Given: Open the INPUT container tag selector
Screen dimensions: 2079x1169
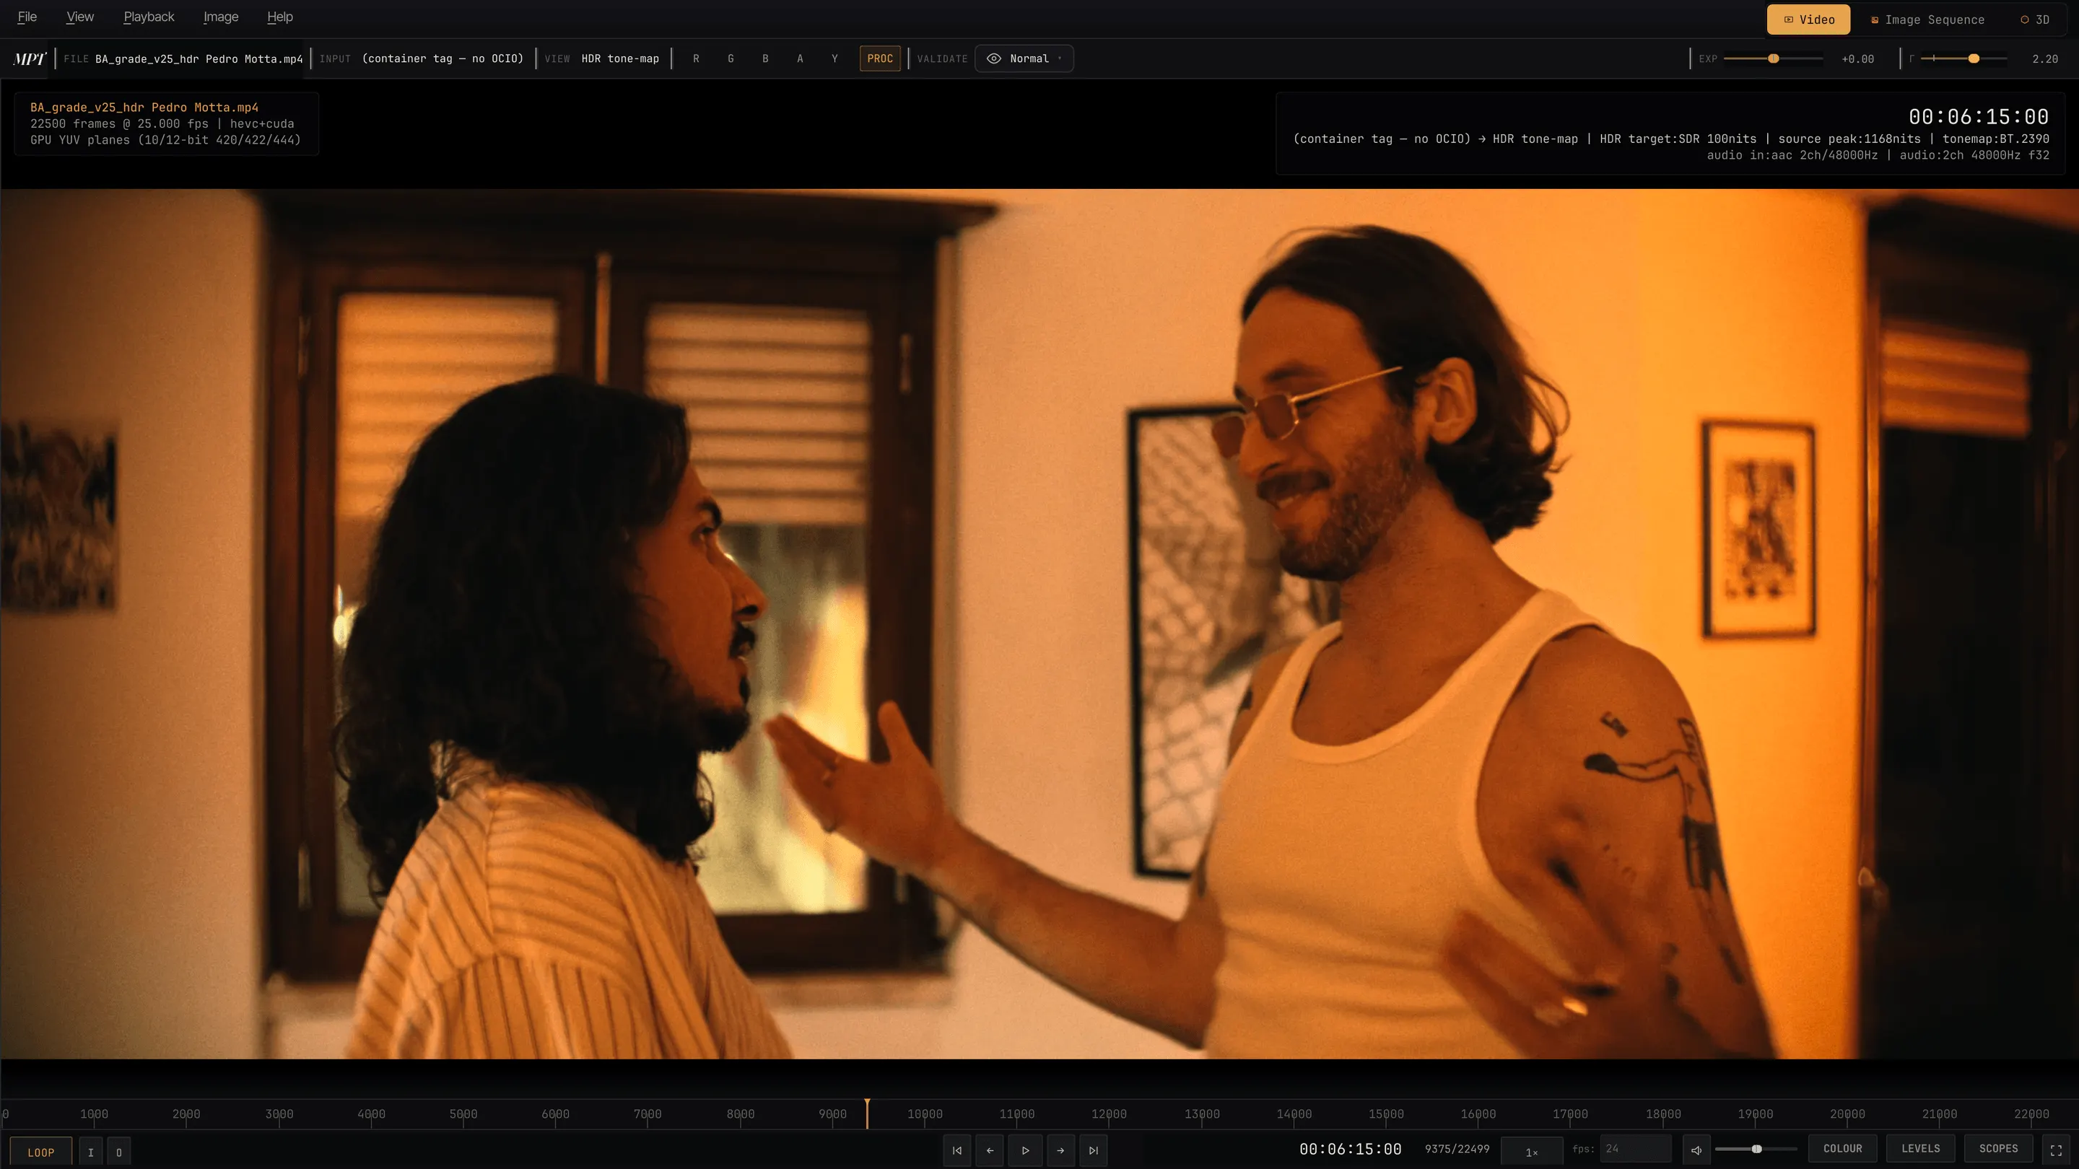Looking at the screenshot, I should point(443,58).
